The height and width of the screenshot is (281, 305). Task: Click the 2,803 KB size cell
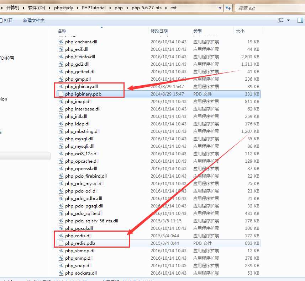[x=250, y=57]
